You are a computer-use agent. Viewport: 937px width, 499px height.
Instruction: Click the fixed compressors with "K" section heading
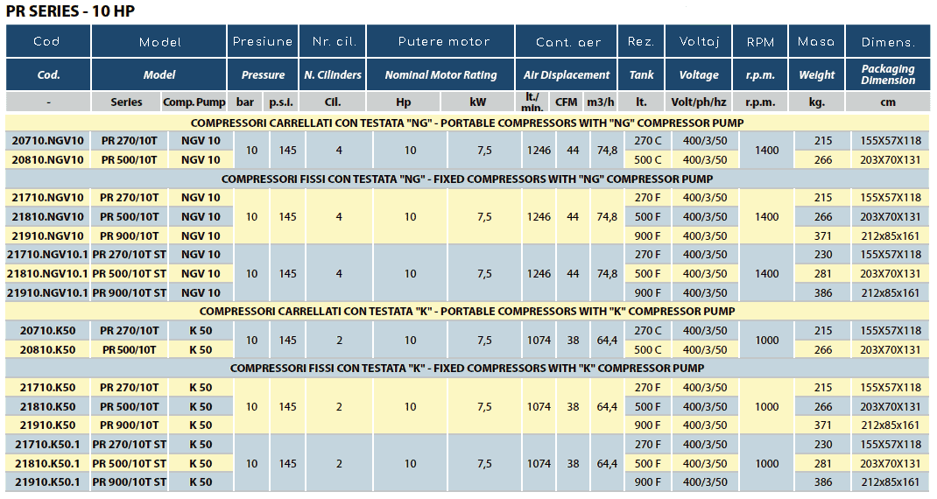467,369
